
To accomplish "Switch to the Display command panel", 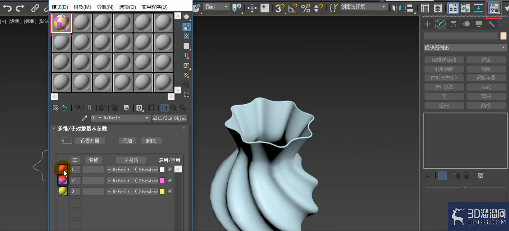I will pyautogui.click(x=479, y=24).
